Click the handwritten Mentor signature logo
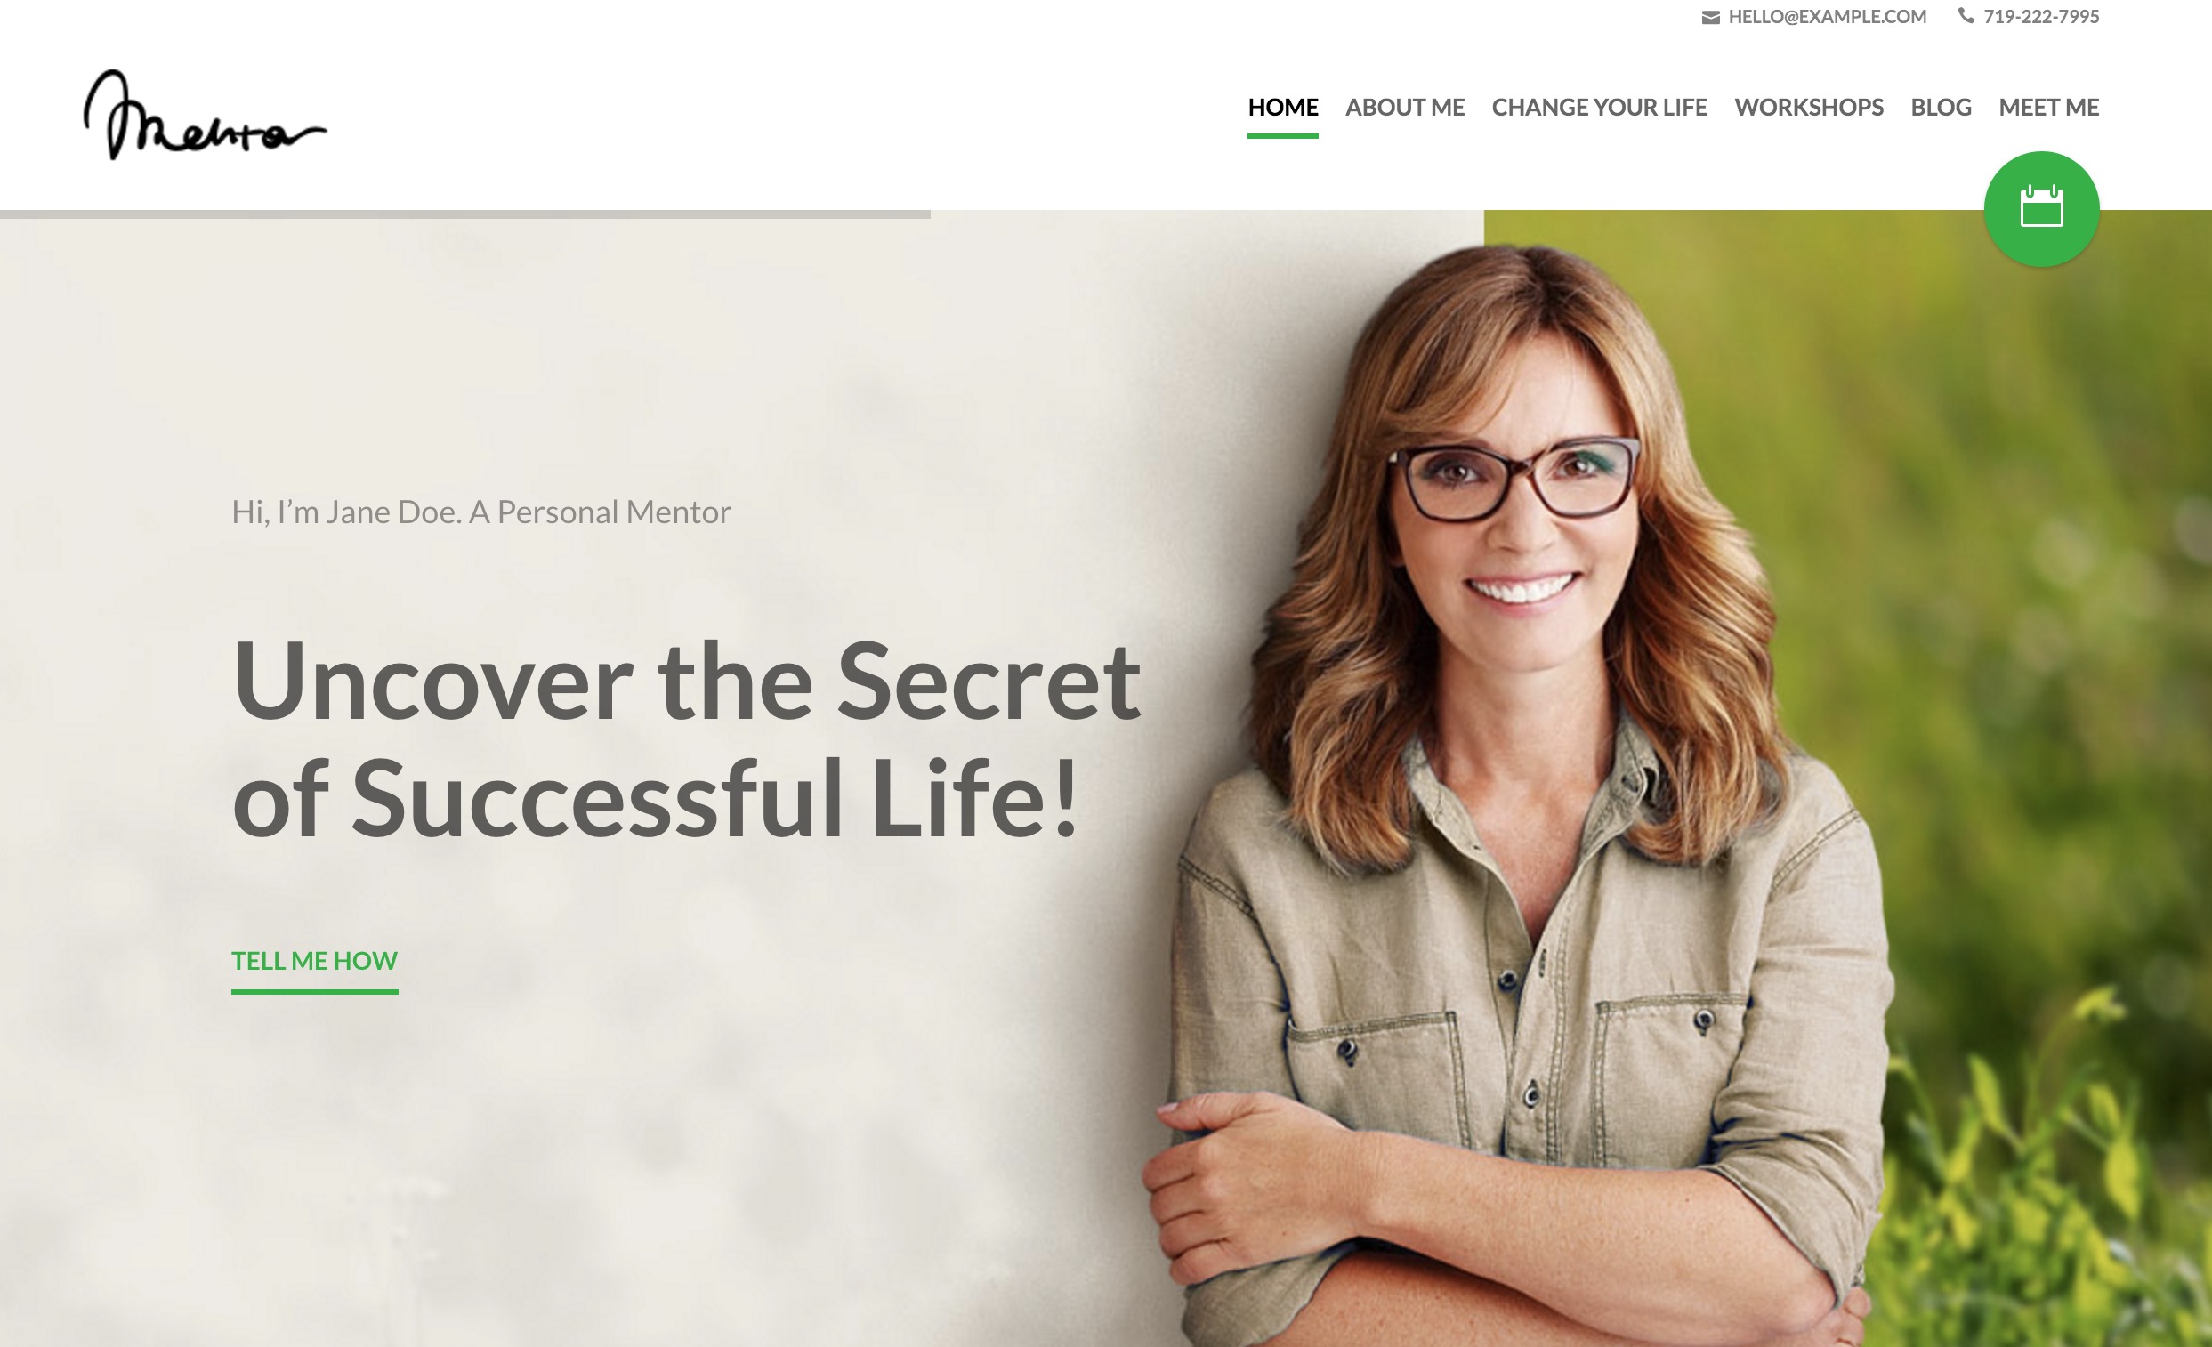Viewport: 2212px width, 1347px height. [206, 115]
